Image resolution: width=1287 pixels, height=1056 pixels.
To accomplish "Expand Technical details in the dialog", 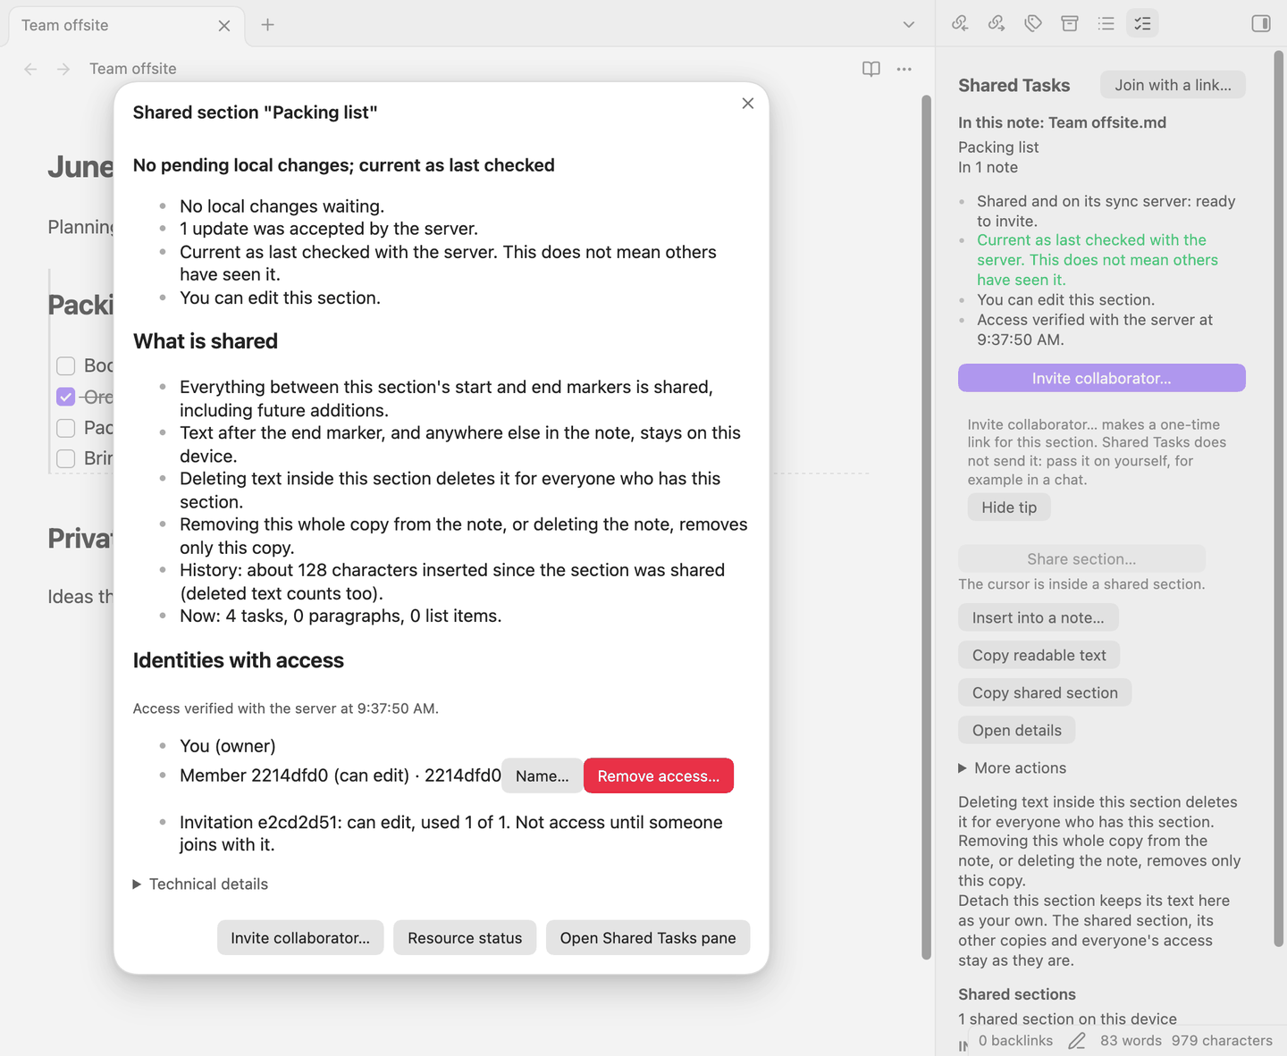I will pos(201,884).
